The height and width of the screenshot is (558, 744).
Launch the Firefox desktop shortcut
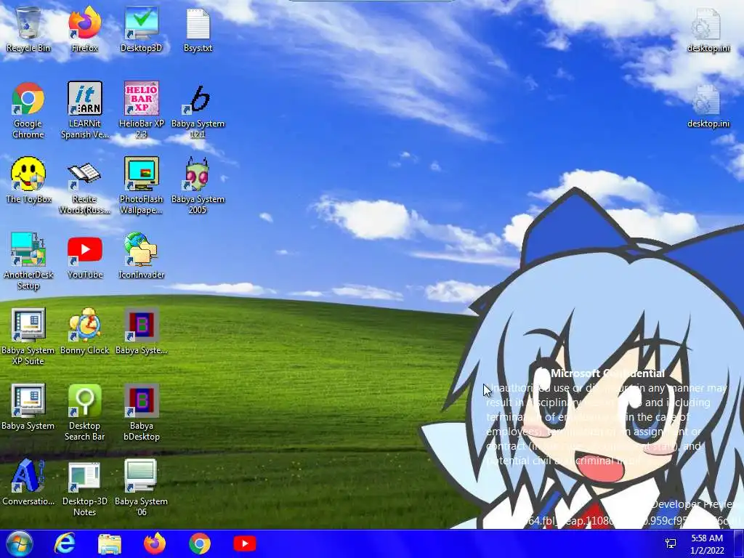[84, 29]
